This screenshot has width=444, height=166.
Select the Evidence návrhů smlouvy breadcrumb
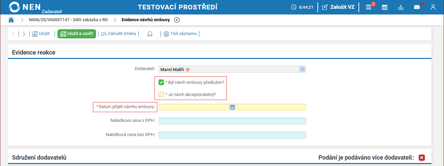pos(145,20)
